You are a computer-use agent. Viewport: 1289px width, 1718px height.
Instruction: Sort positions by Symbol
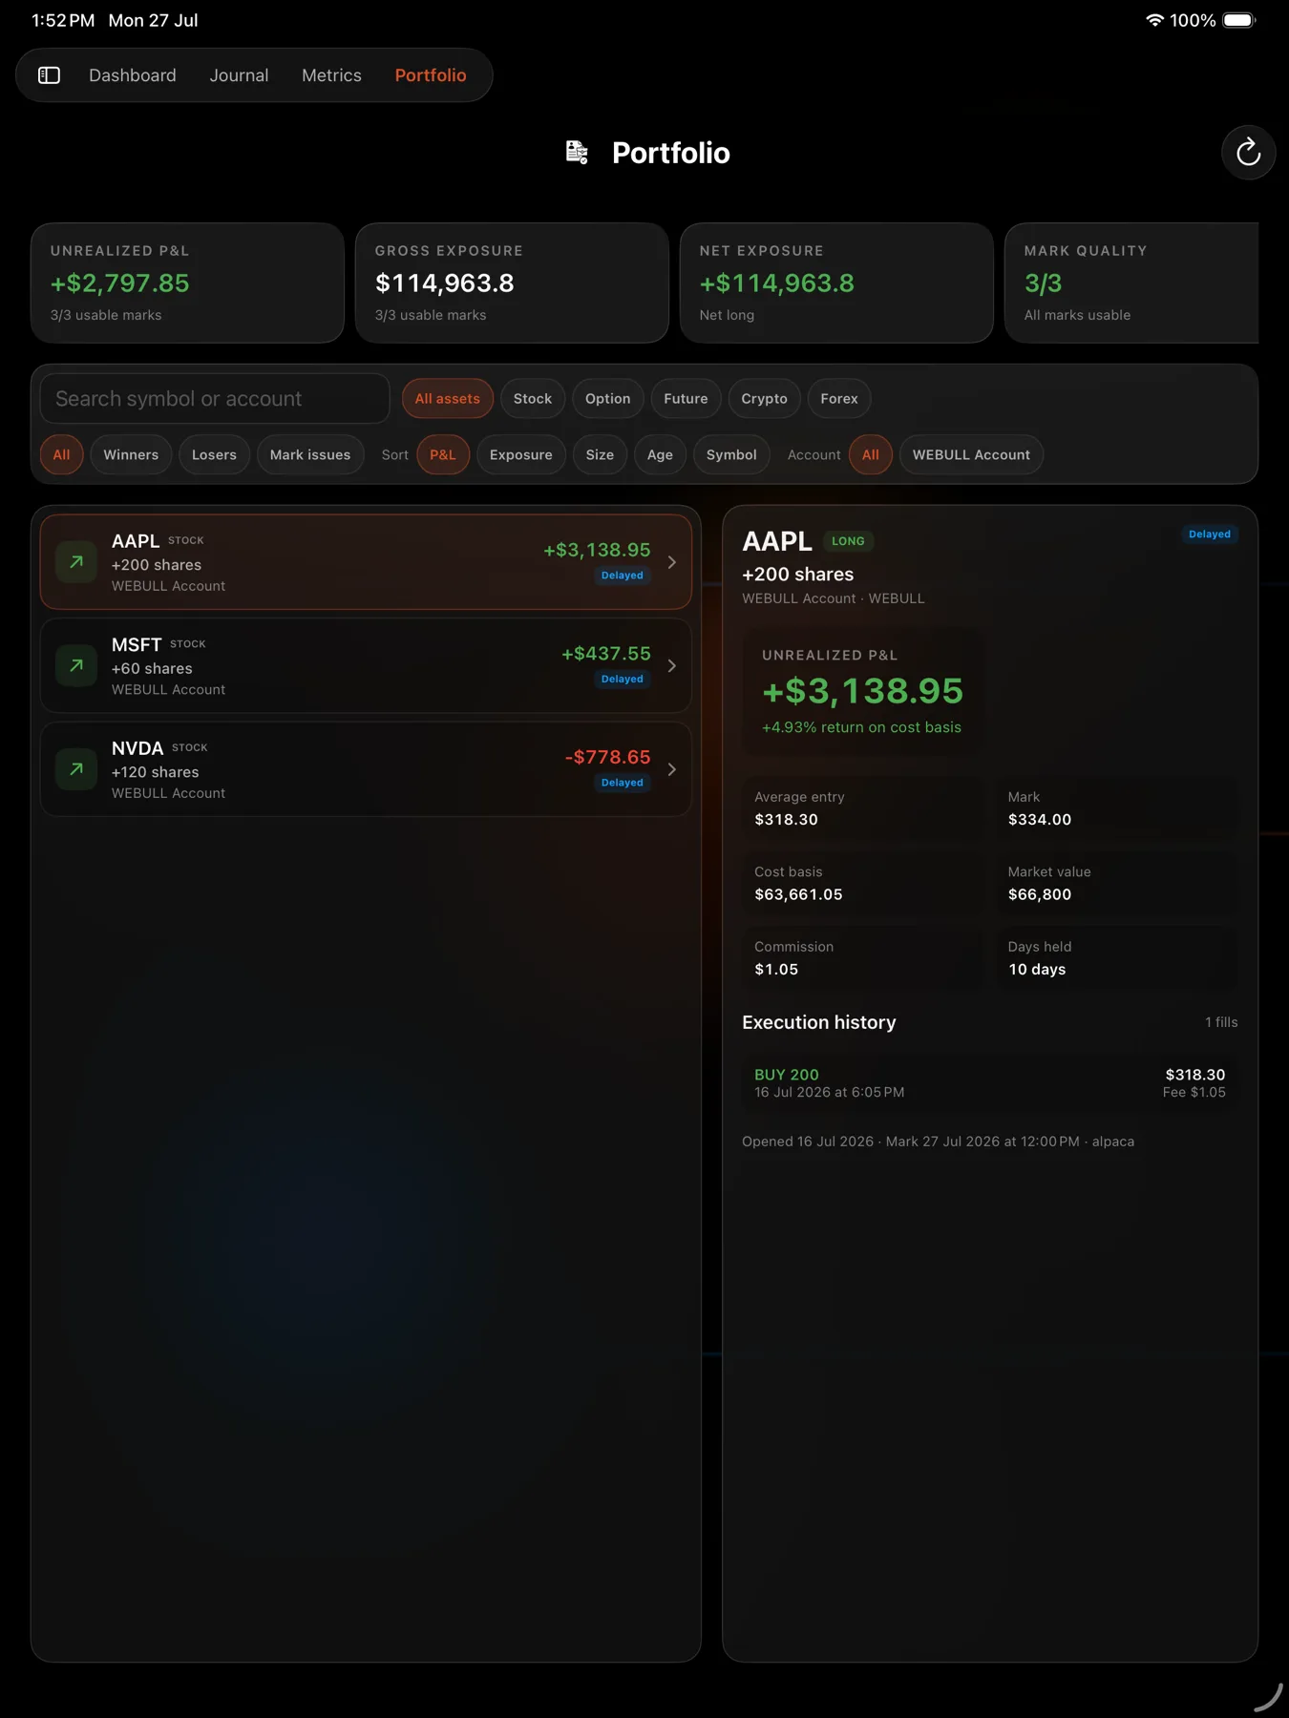[731, 454]
